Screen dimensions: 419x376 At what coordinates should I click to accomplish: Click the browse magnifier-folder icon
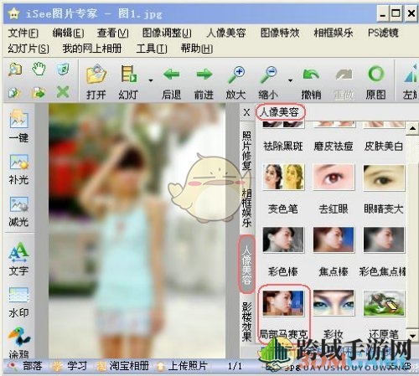15,70
